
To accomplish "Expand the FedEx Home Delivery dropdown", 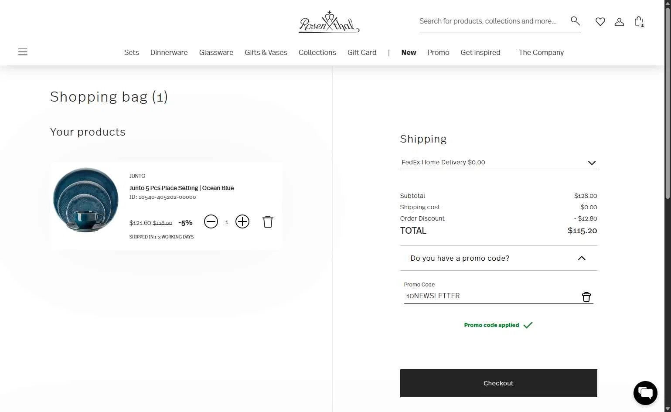I will tap(498, 162).
